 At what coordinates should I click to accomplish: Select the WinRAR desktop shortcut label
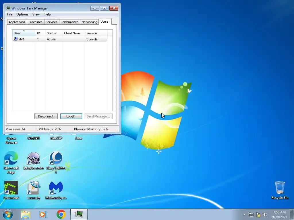33,138
